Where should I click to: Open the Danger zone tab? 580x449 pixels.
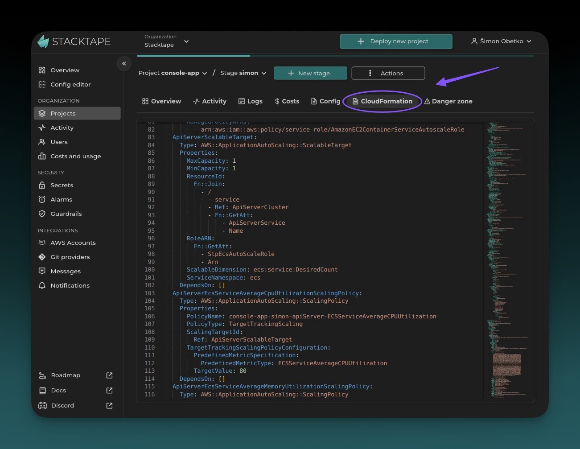click(448, 101)
